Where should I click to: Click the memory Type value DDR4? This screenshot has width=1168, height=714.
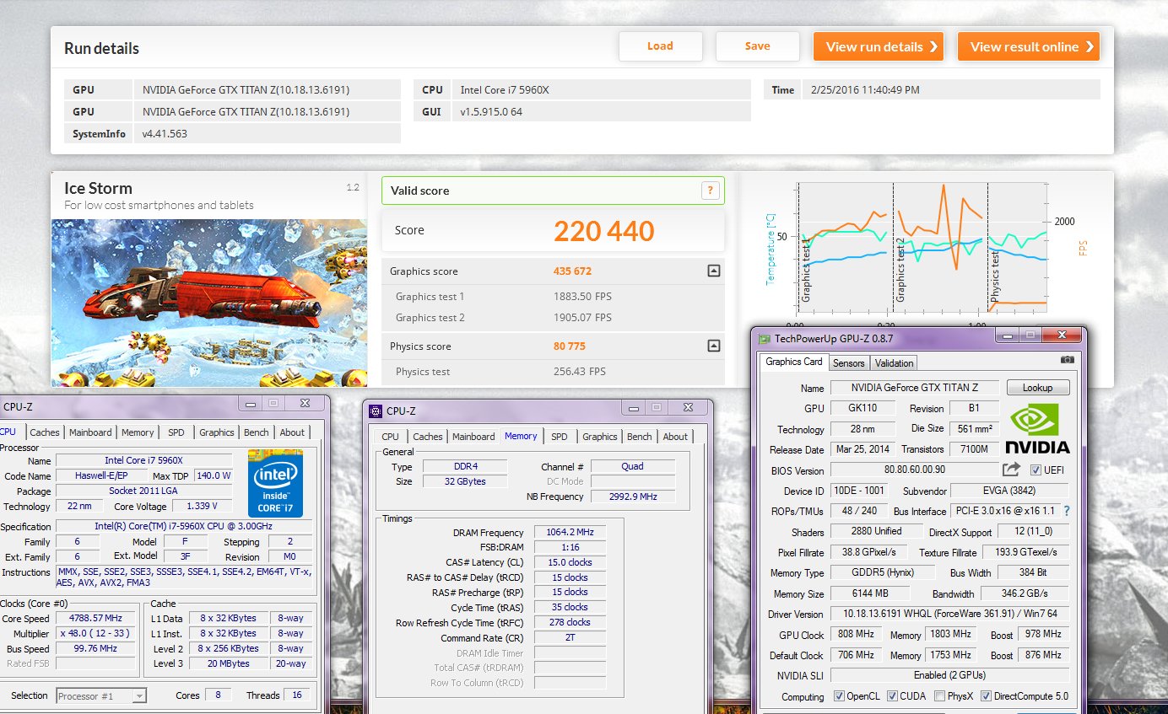click(x=464, y=466)
